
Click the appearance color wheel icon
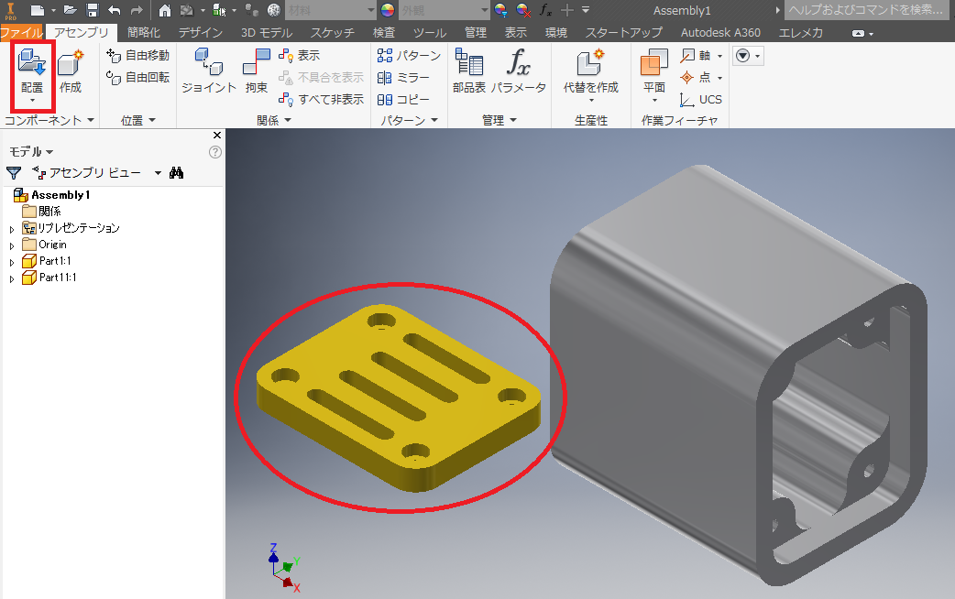388,10
